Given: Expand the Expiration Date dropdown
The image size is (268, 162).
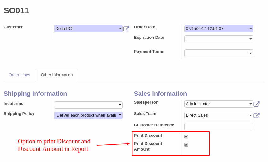Looking at the screenshot, I should point(251,39).
